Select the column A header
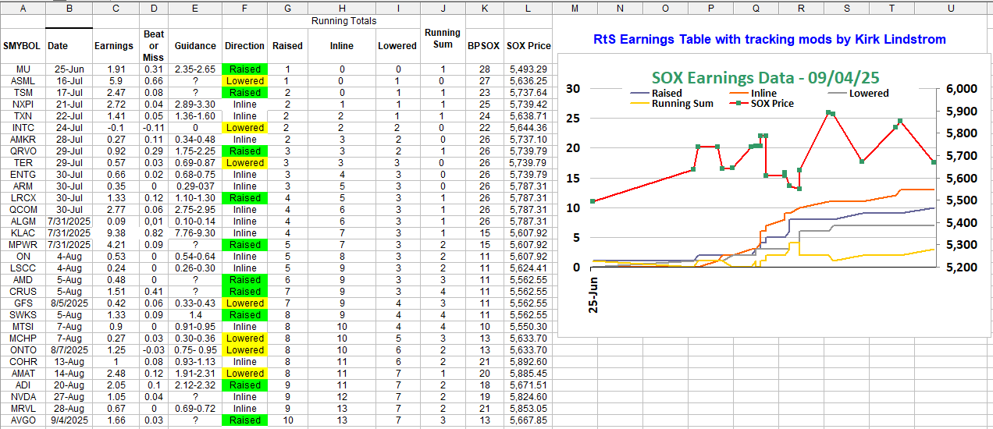 pyautogui.click(x=23, y=8)
